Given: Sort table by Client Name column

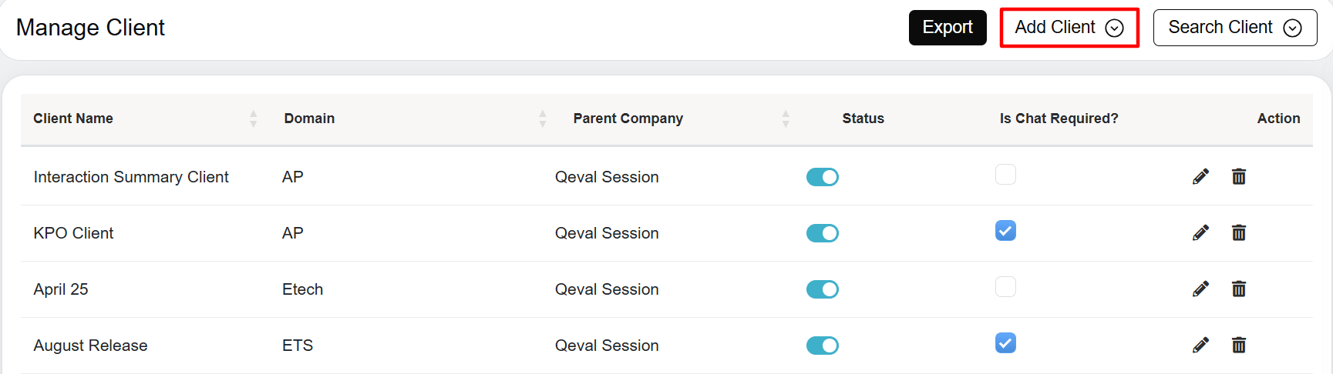Looking at the screenshot, I should click(253, 119).
